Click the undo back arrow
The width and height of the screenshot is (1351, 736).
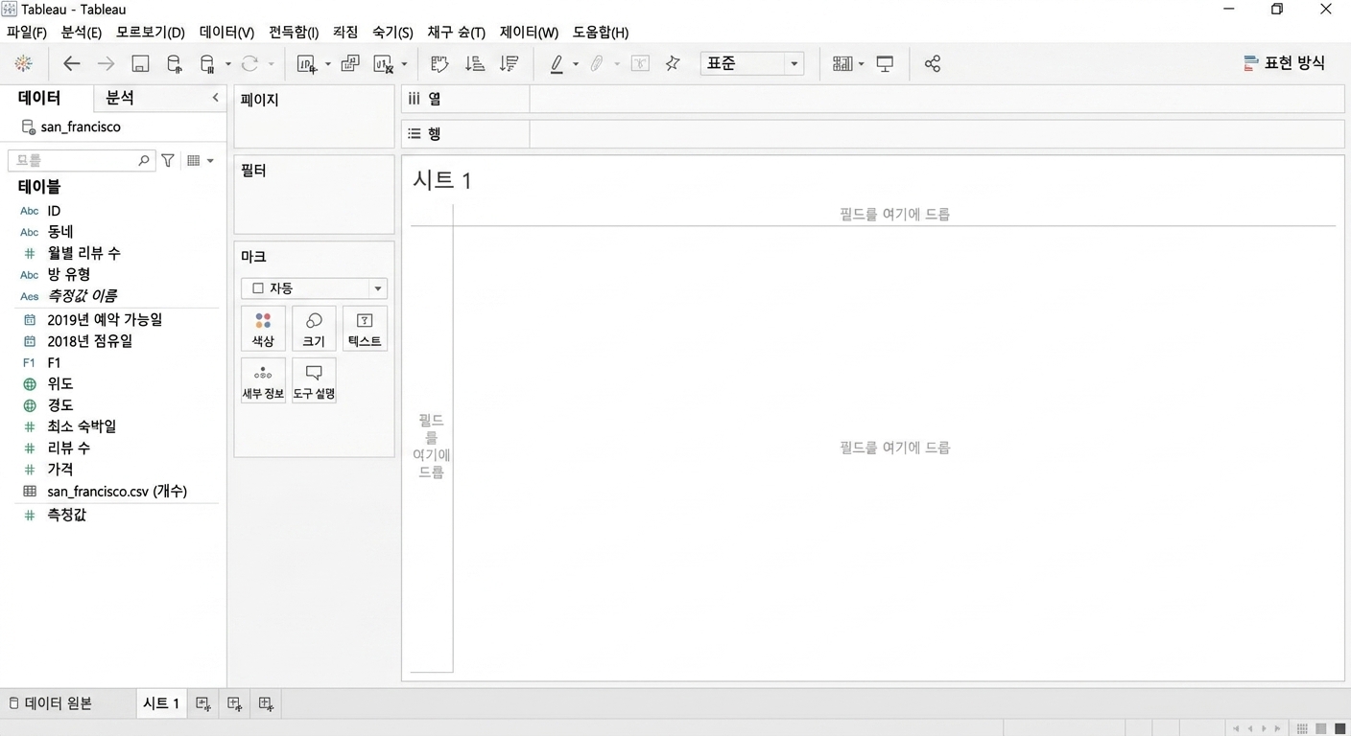coord(71,64)
